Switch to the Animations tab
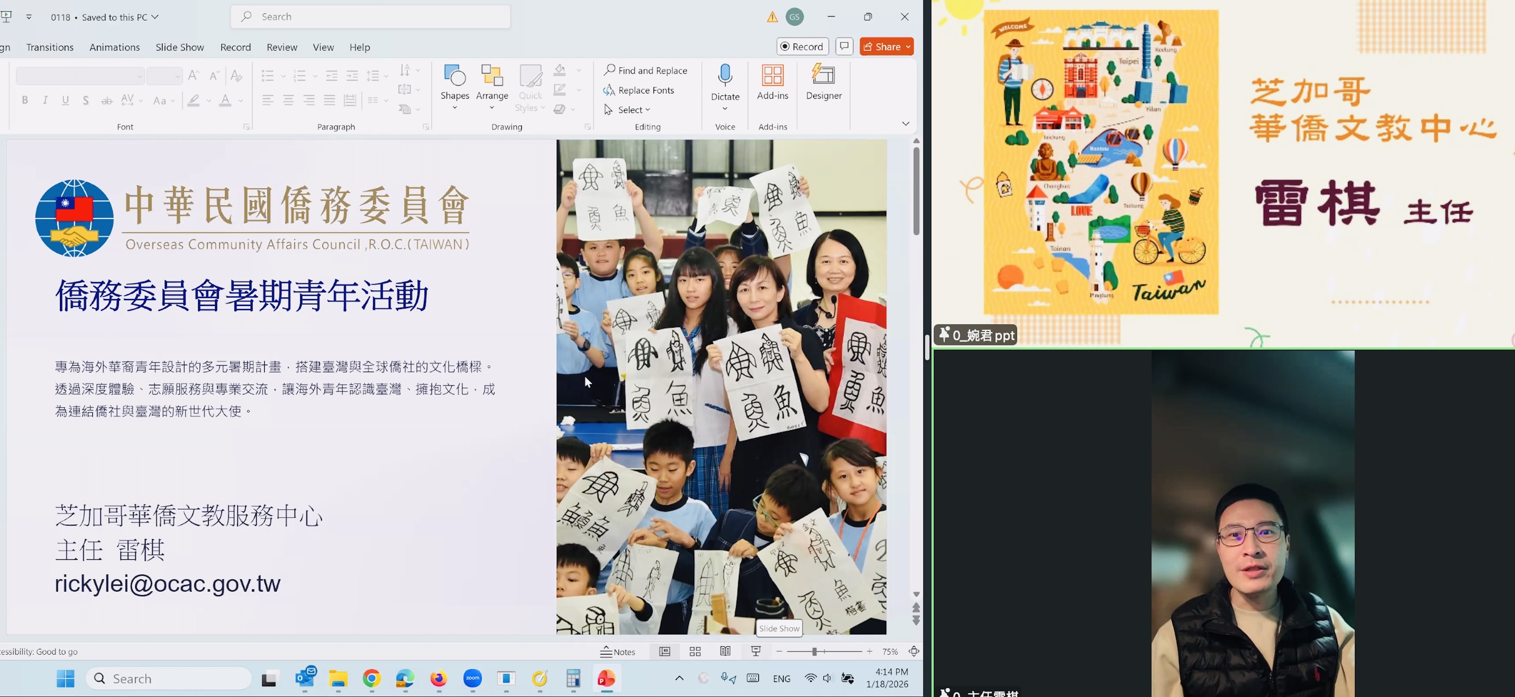The width and height of the screenshot is (1515, 697). (114, 47)
